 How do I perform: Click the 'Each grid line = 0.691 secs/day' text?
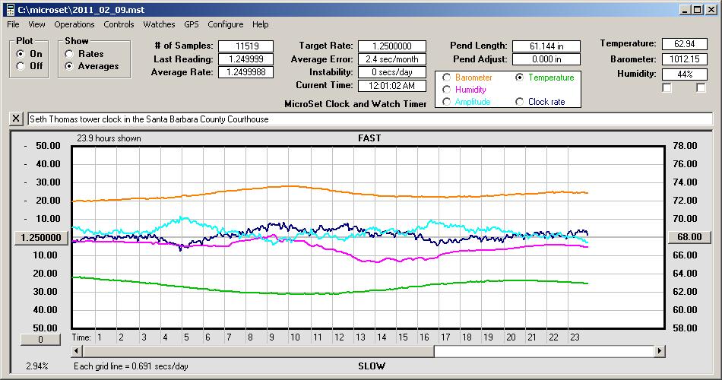131,366
